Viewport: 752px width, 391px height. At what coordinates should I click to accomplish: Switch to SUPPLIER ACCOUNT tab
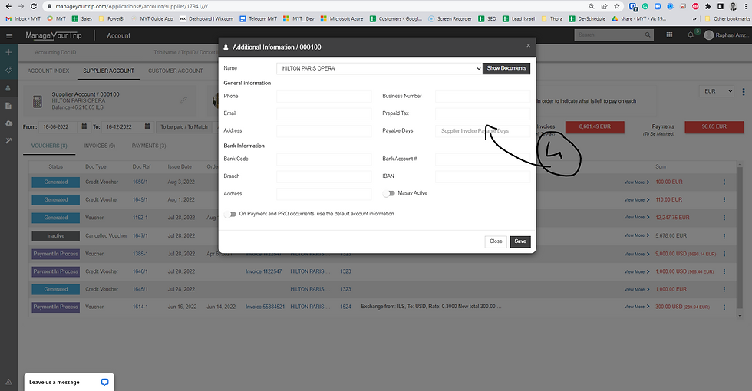(x=108, y=71)
